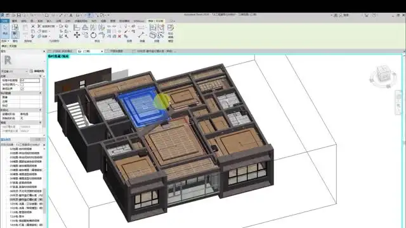This screenshot has width=406, height=228.
Task: Select Mirror - Pick Axis tool
Action: tap(93, 27)
